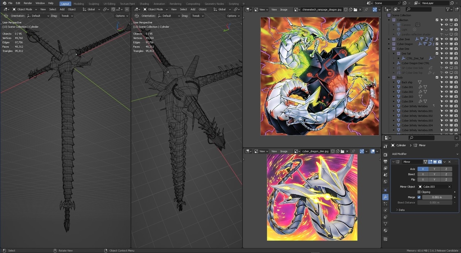
Task: Click the cyber_dragon_drei.jpg image name field
Action: pyautogui.click(x=315, y=151)
